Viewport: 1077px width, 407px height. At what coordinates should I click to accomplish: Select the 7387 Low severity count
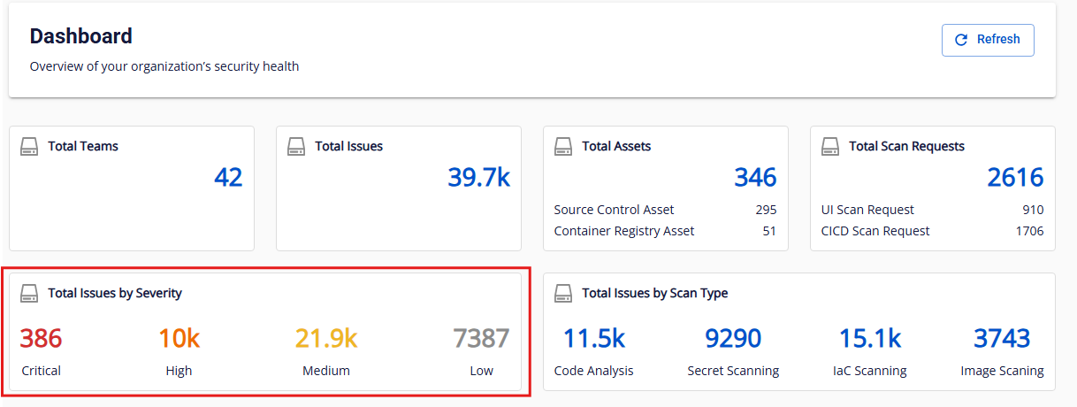coord(481,339)
